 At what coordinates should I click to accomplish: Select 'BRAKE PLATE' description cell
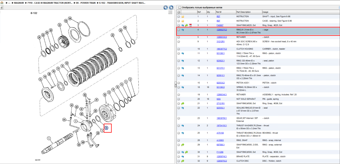[x=243, y=157]
